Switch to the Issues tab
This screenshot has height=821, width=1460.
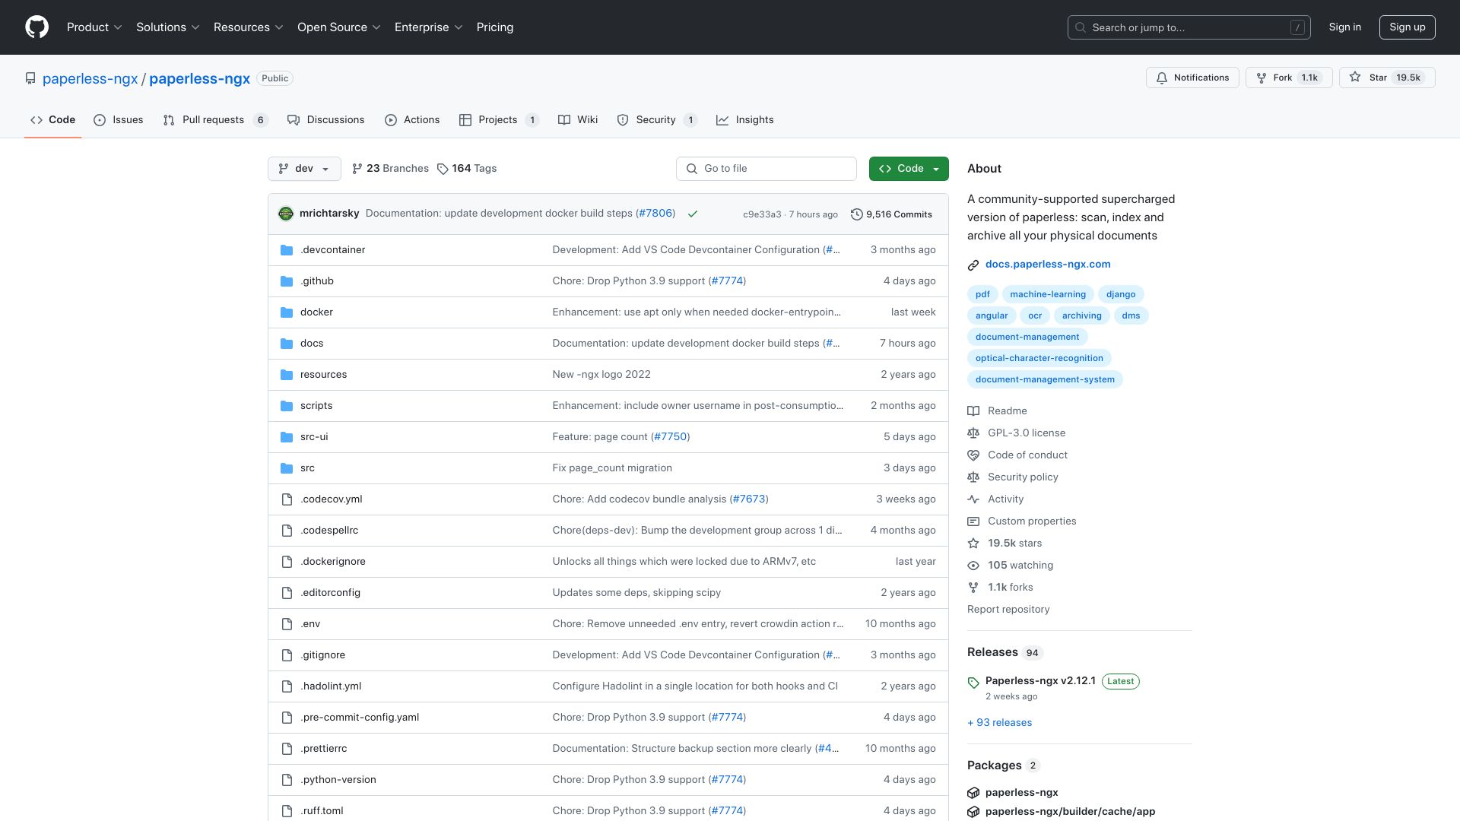pyautogui.click(x=119, y=120)
